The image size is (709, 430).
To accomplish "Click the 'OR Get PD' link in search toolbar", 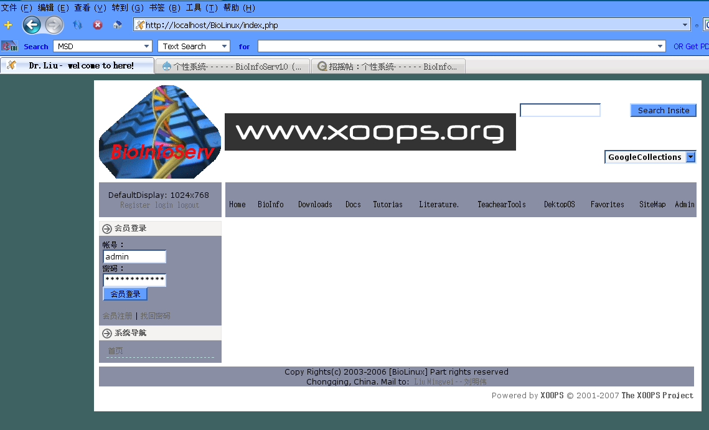I will 691,47.
